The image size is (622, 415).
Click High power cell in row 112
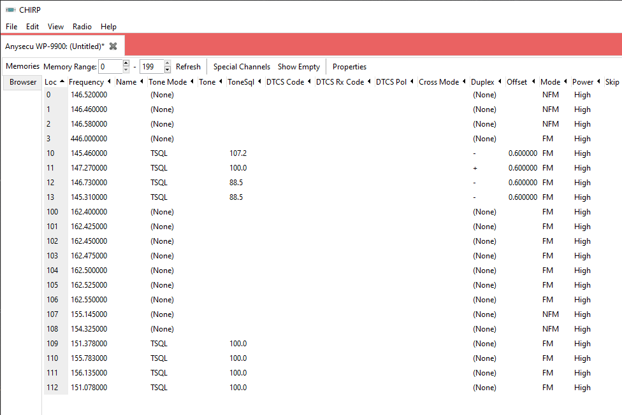[x=582, y=388]
